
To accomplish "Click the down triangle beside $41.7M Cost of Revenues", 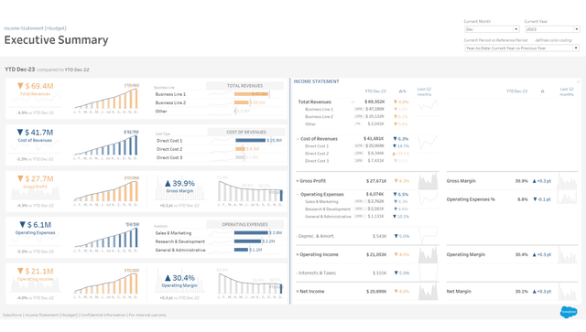I will pyautogui.click(x=20, y=133).
